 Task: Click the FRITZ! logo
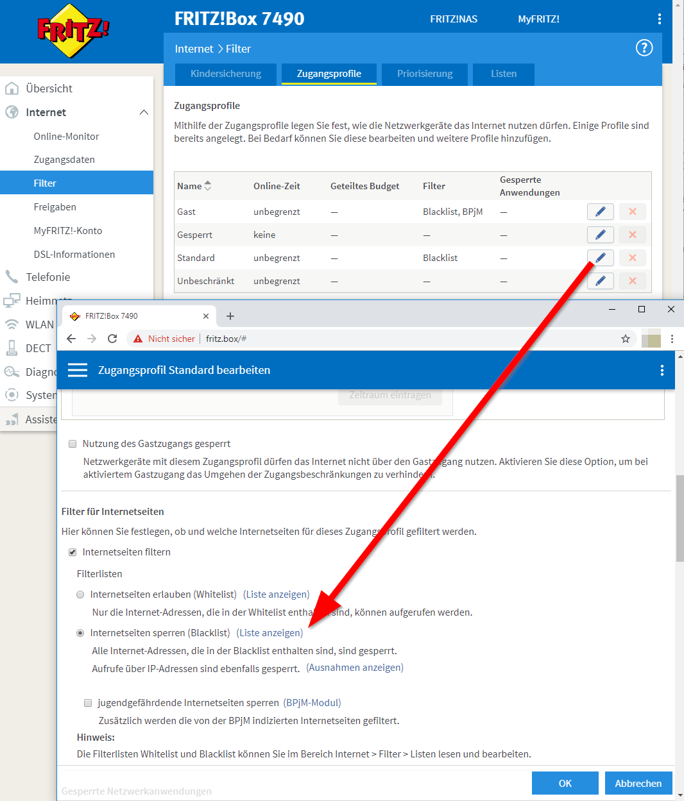73,30
